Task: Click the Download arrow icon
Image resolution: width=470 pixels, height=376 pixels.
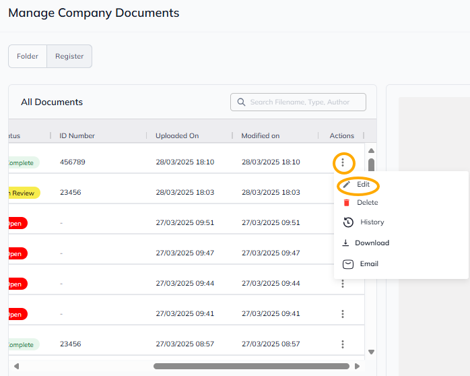Action: tap(346, 243)
